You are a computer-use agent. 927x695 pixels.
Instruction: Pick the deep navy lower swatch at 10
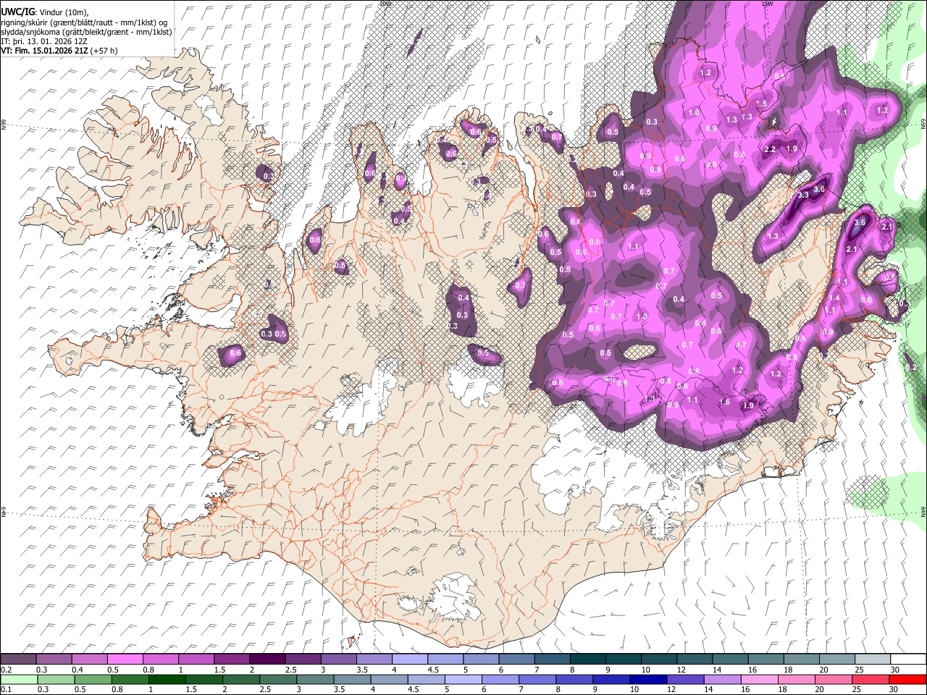(x=647, y=679)
